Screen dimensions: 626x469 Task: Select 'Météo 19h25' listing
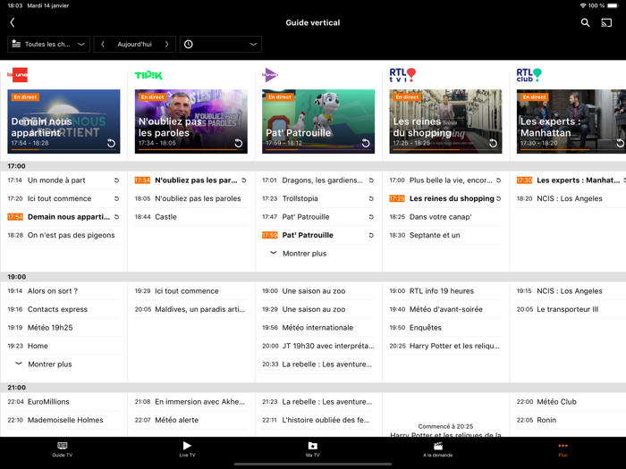click(x=63, y=328)
